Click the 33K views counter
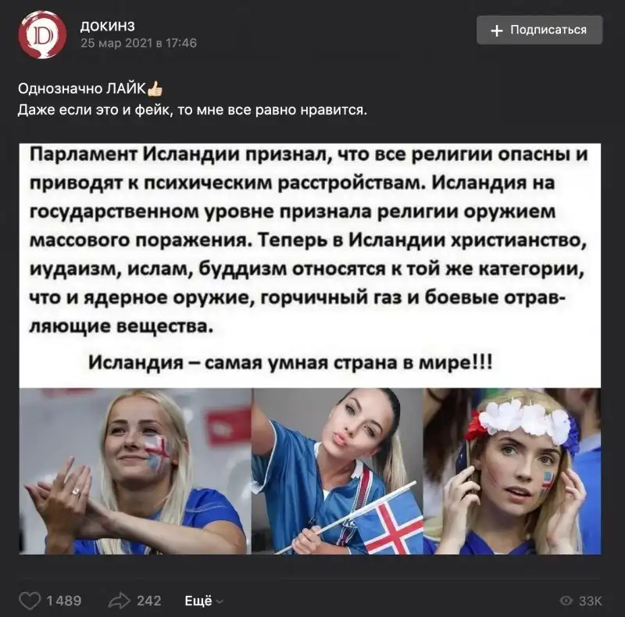The image size is (625, 617). coord(591,601)
